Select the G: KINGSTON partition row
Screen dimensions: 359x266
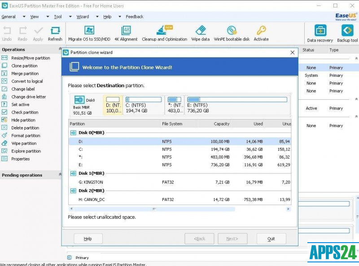pos(180,182)
